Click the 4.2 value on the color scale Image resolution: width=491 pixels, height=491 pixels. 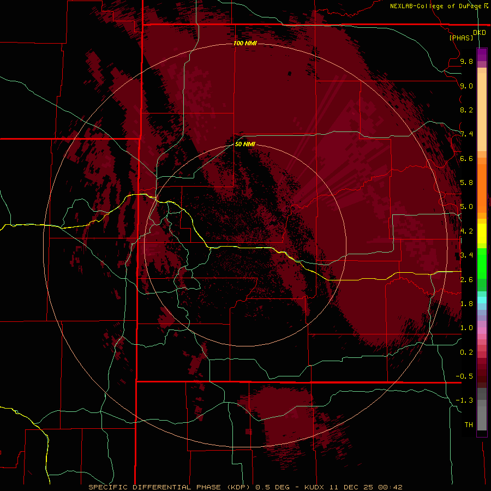pos(466,231)
